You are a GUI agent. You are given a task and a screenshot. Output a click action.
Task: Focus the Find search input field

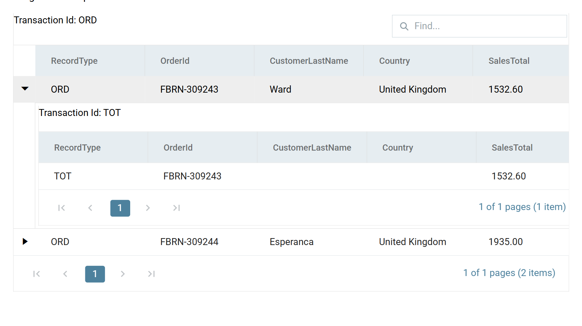(x=479, y=26)
